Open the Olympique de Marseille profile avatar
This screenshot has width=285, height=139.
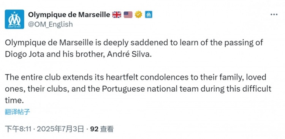tap(14, 19)
